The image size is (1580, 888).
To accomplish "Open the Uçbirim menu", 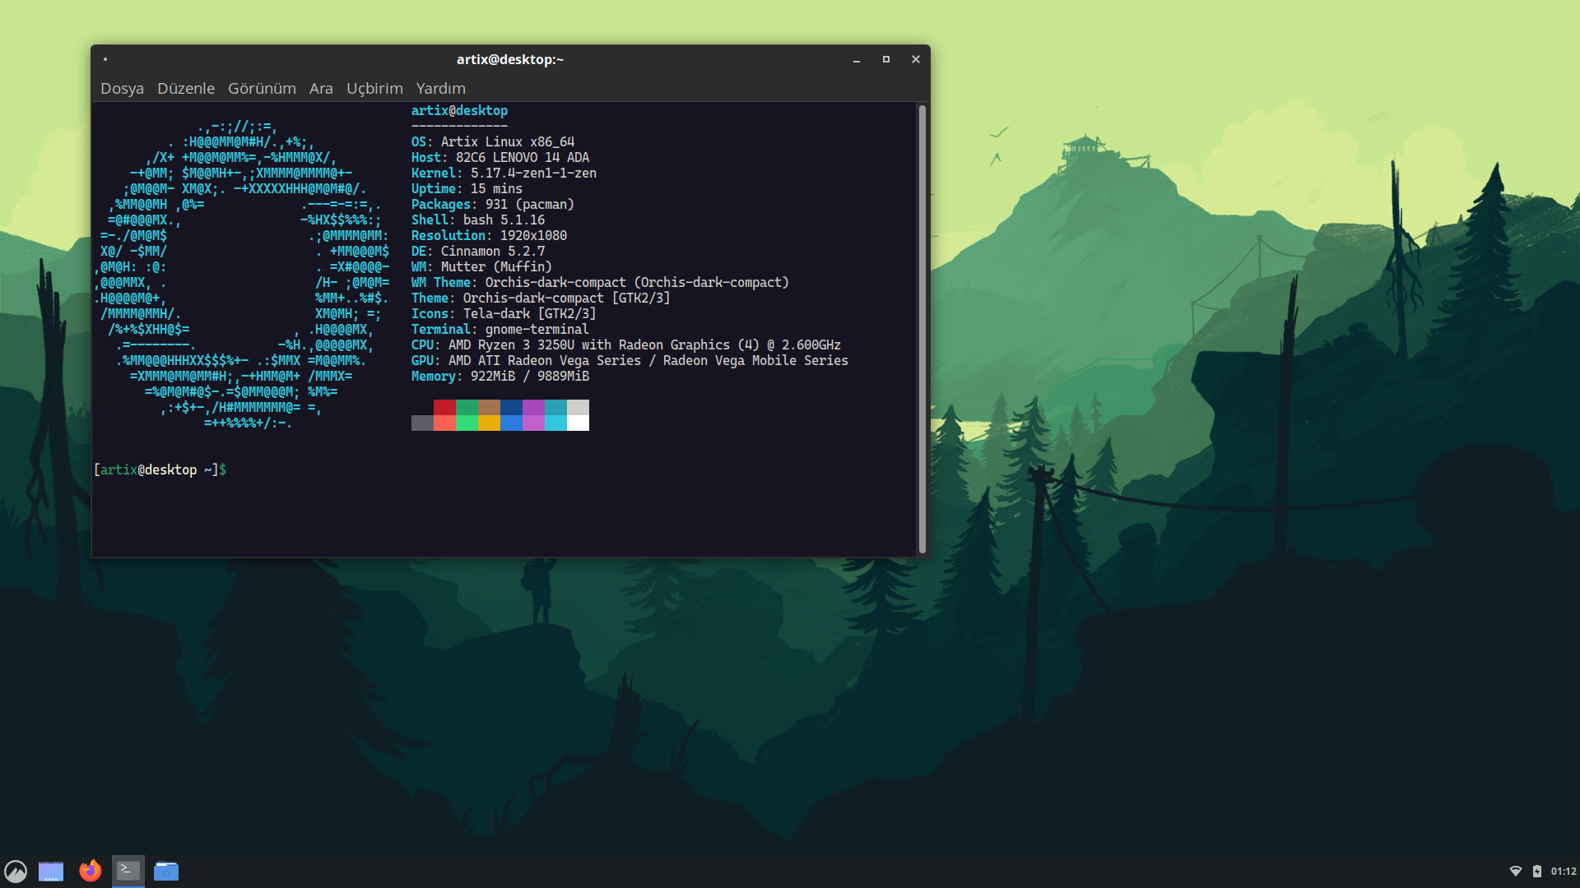I will coord(374,88).
